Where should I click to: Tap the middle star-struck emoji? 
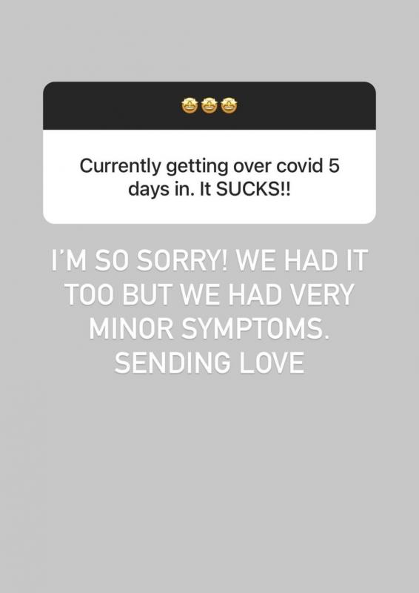[209, 105]
